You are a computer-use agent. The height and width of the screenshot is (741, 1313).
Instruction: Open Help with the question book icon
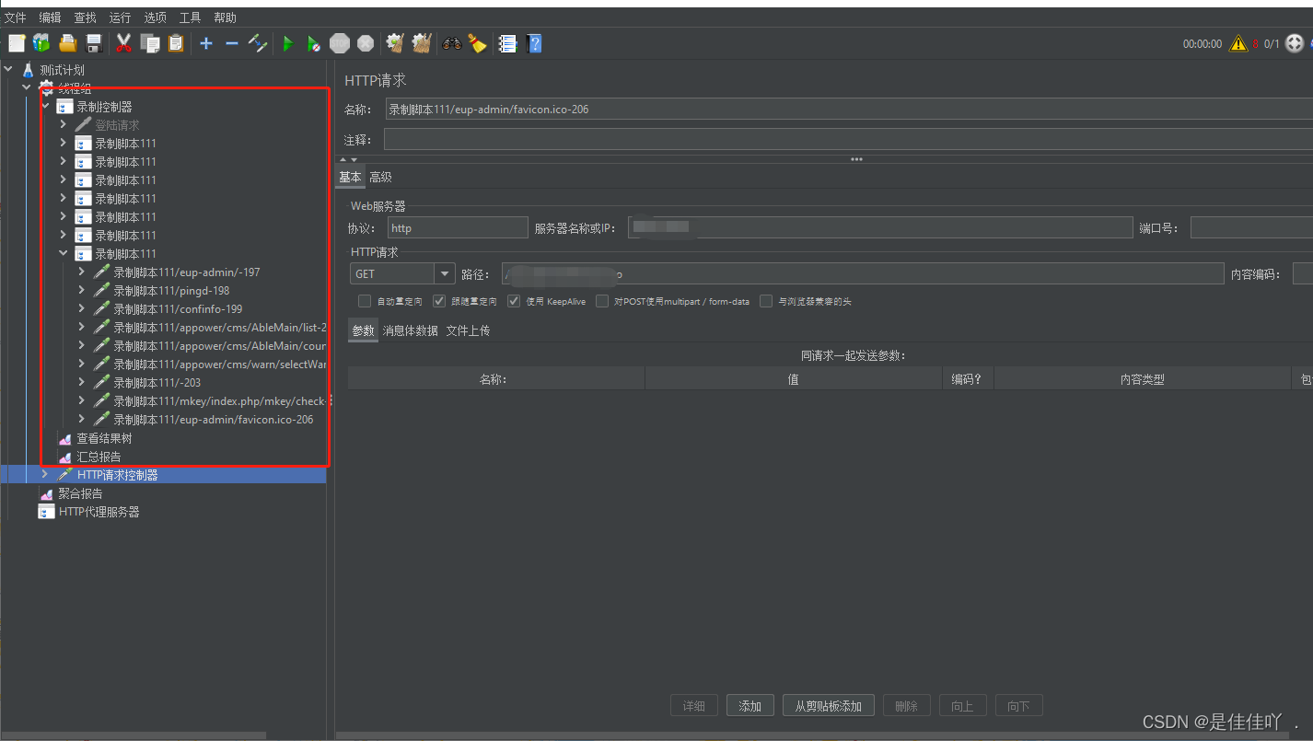click(533, 43)
